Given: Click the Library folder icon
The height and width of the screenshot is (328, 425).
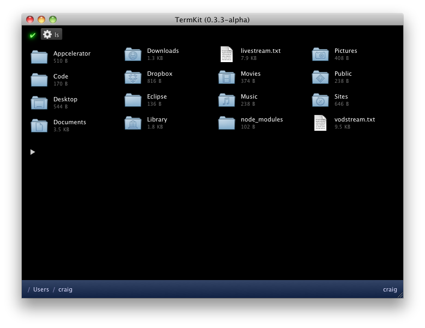Looking at the screenshot, I should [x=133, y=123].
